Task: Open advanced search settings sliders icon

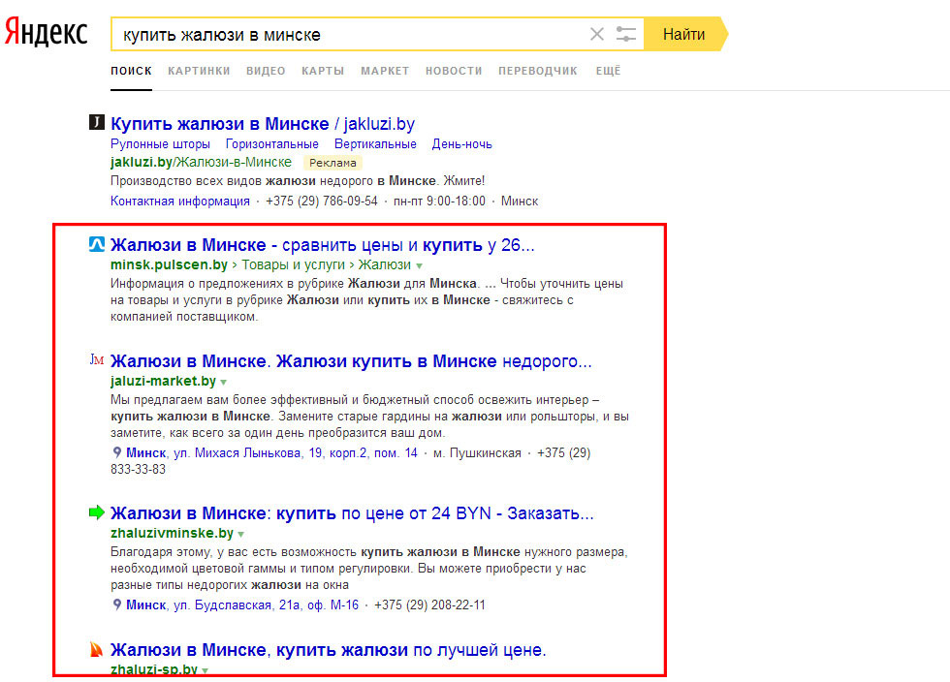Action: (626, 35)
